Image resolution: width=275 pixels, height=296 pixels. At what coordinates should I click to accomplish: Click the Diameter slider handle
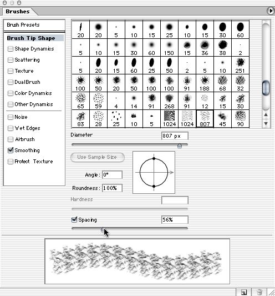coord(180,146)
